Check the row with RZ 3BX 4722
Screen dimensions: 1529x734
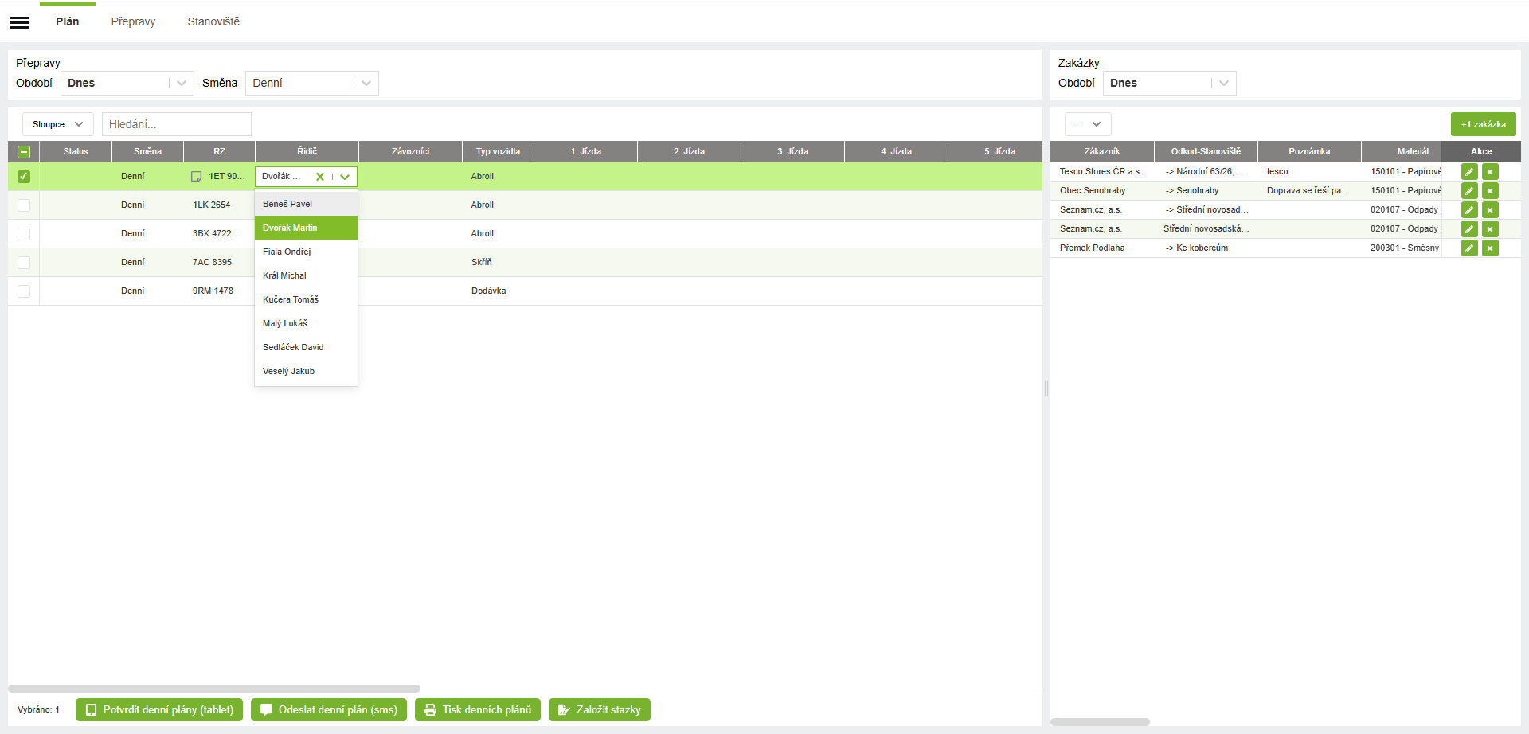point(24,234)
